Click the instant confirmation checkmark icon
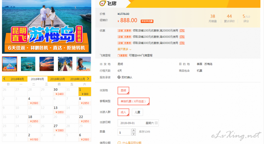Image resolution: width=264 pixels, height=144 pixels. click(x=119, y=77)
